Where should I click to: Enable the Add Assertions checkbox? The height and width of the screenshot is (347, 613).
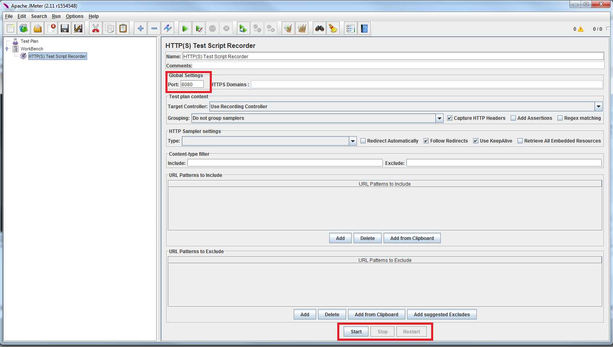513,118
